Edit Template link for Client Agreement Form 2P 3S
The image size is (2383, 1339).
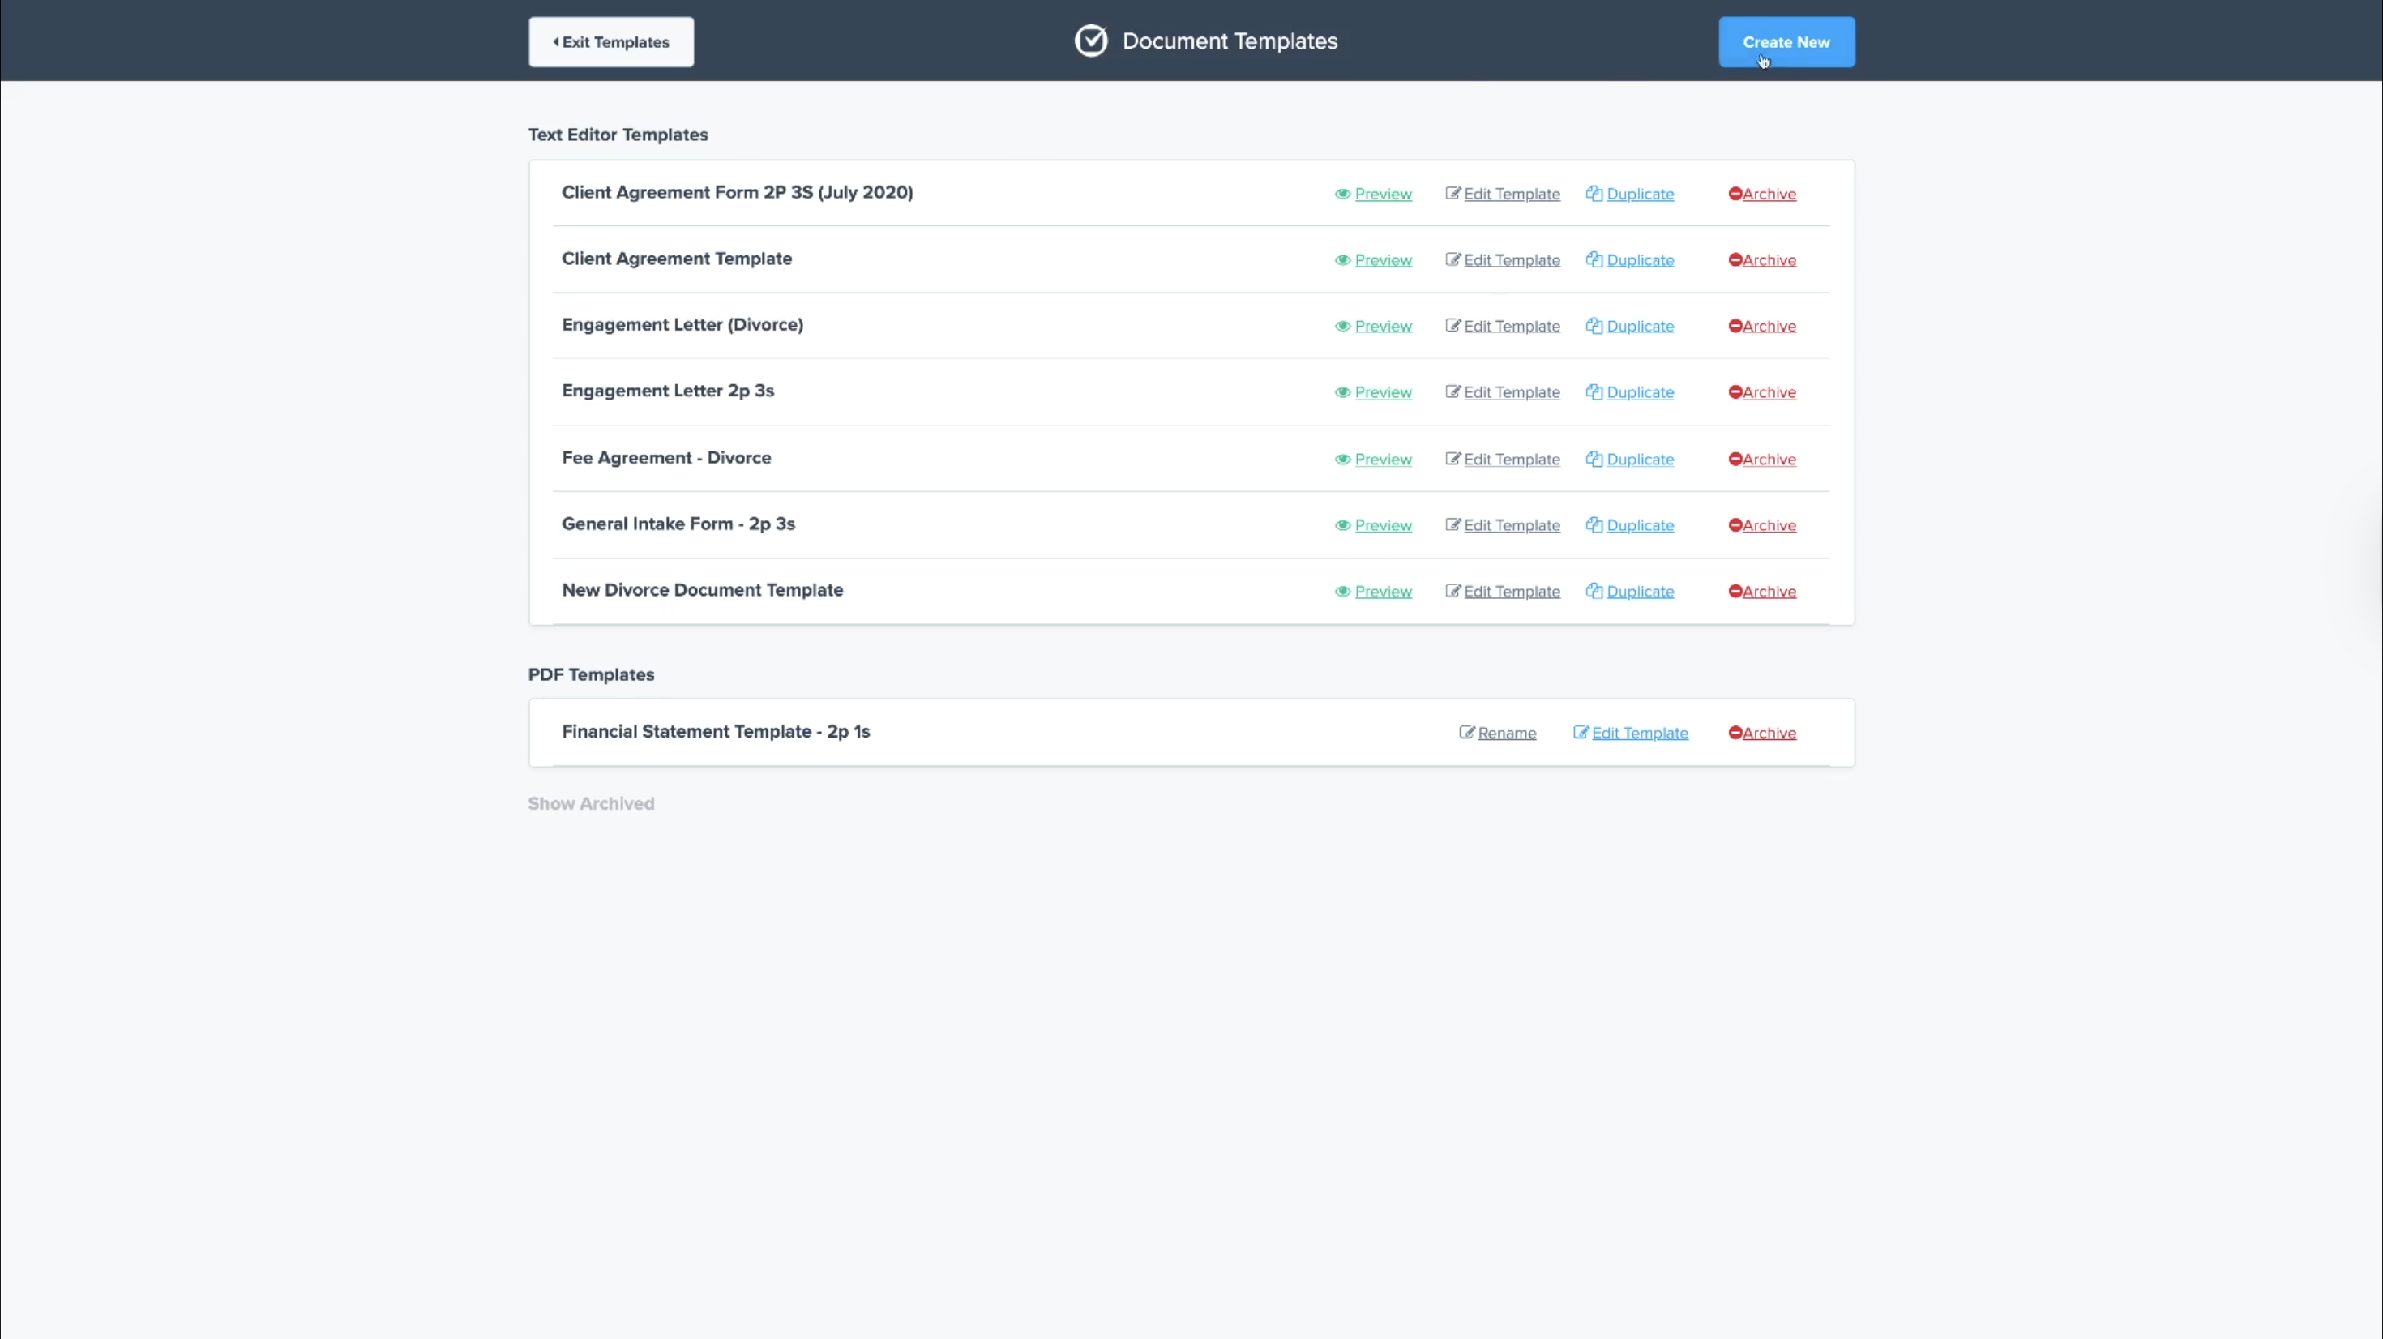tap(1512, 194)
